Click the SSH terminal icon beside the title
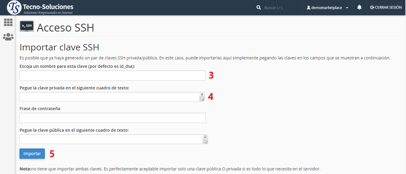This screenshot has height=174, width=406. point(27,26)
